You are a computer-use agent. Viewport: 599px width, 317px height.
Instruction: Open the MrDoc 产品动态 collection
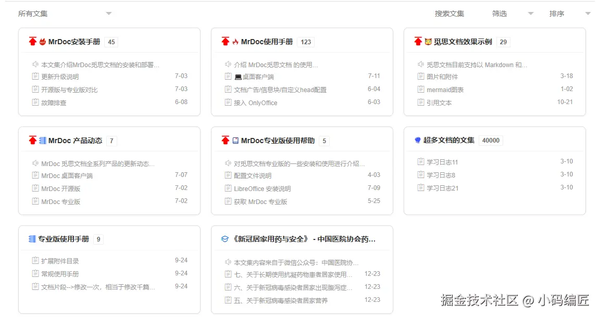point(75,141)
